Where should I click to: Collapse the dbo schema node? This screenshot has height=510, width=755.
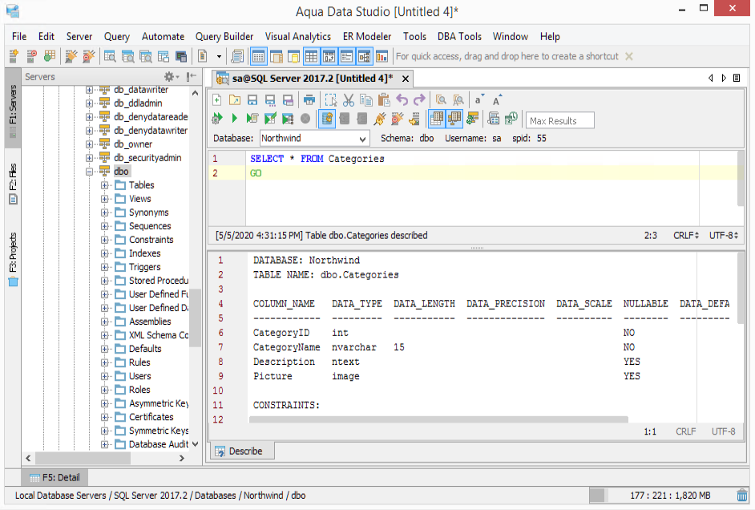click(91, 172)
